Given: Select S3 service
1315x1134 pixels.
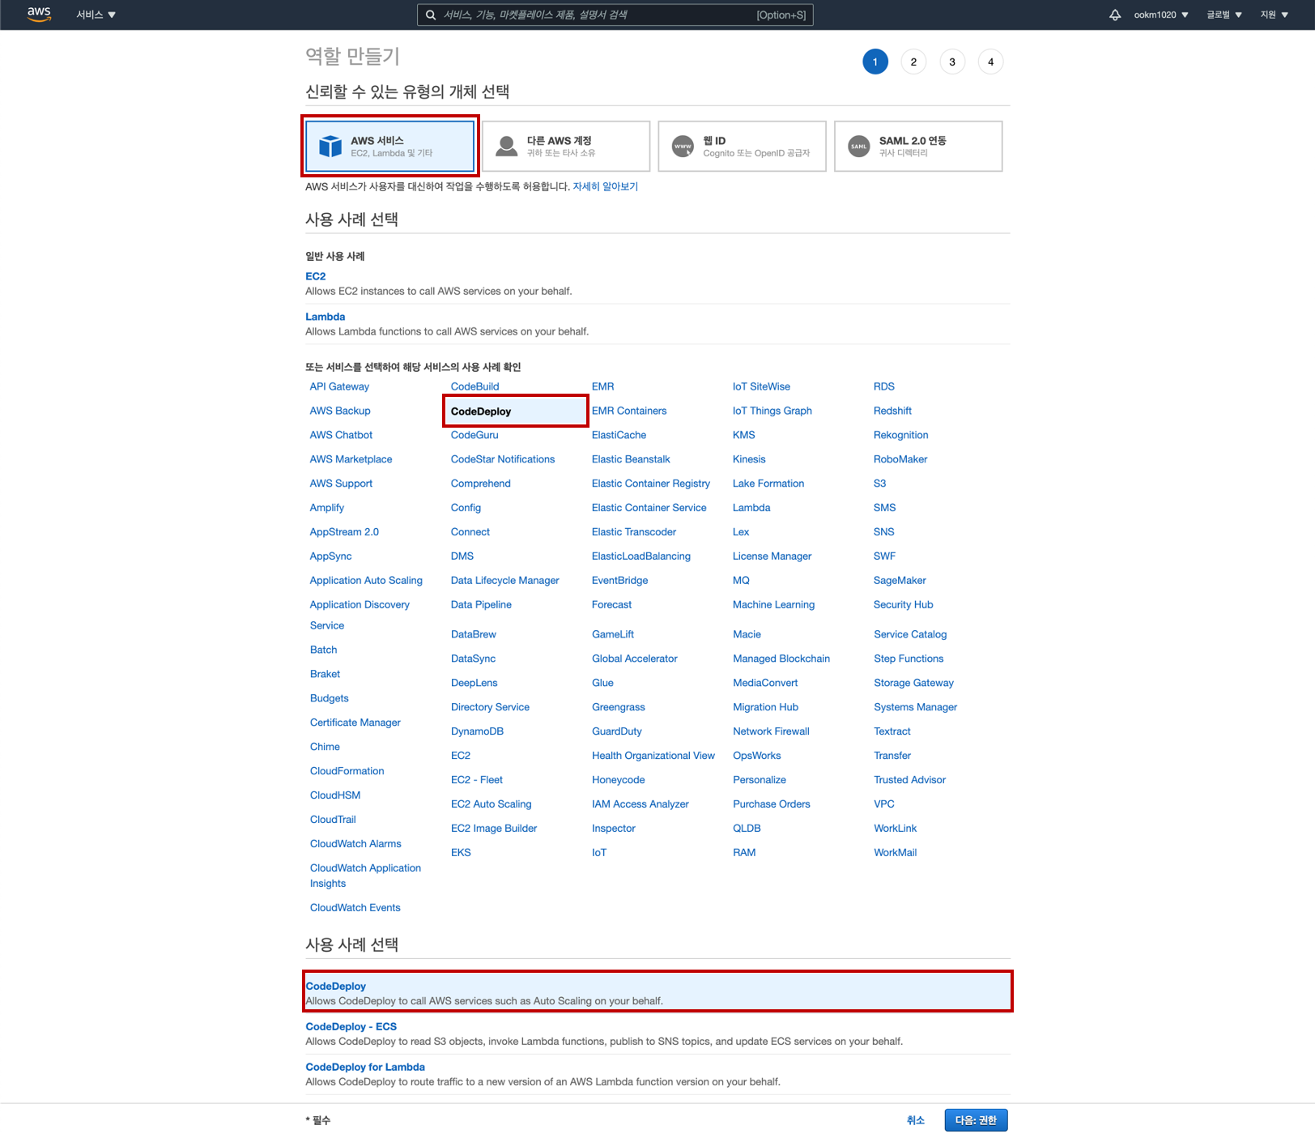Looking at the screenshot, I should coord(879,484).
